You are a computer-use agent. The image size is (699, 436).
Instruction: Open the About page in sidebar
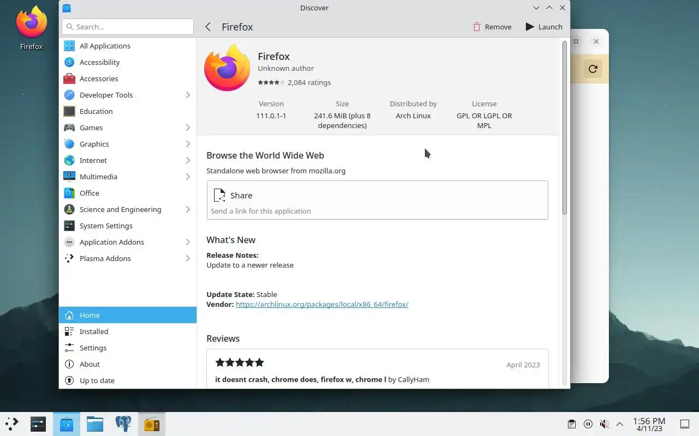(128, 364)
